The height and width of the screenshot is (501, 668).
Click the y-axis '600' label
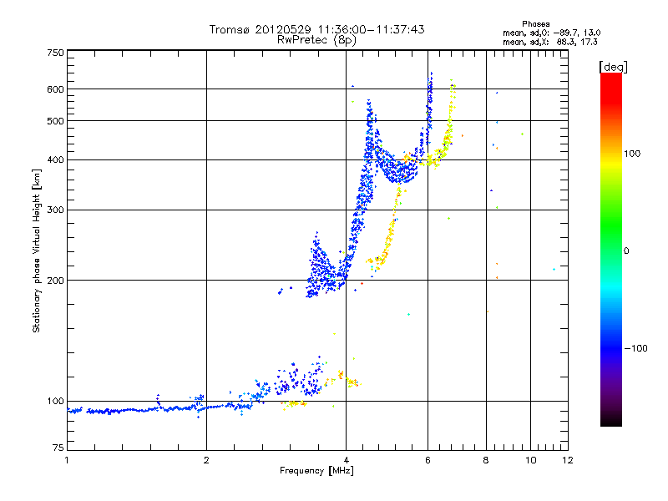click(x=55, y=89)
